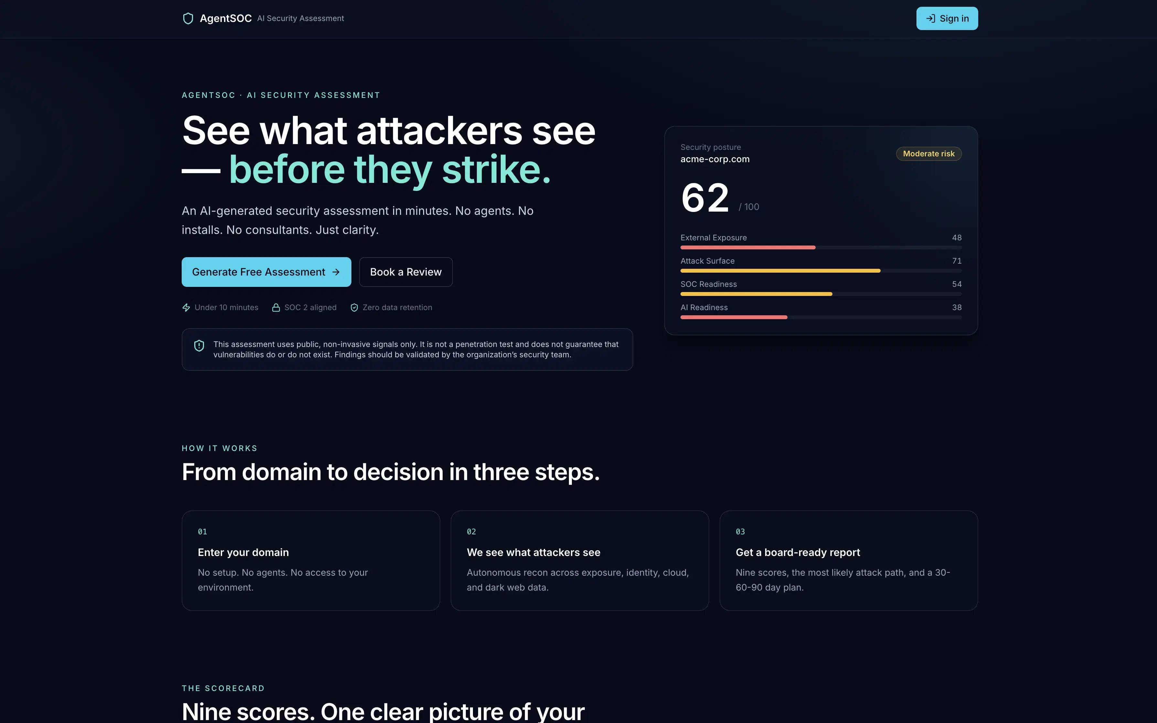
Task: Click the shield-check icon near Zero data retention
Action: [x=354, y=308]
